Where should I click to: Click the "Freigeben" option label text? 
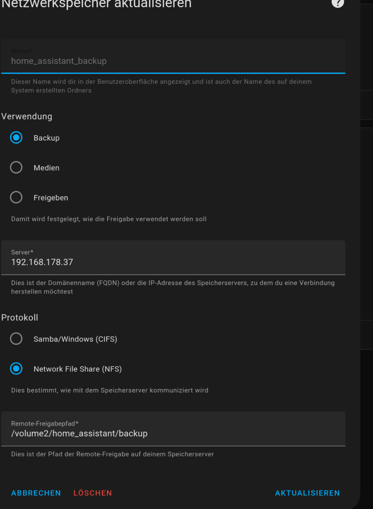click(51, 198)
